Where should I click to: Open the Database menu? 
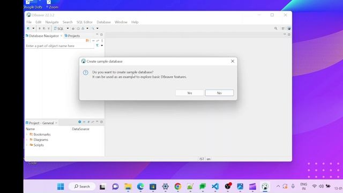(x=103, y=22)
